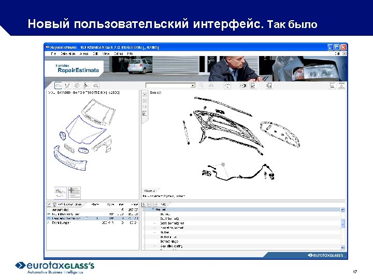Select the chassis zone toolbar icon

(67, 86)
